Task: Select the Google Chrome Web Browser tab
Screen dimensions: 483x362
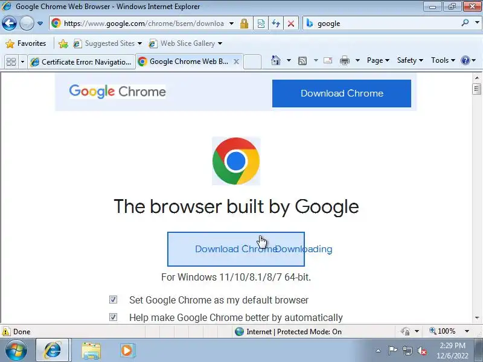Action: [x=185, y=62]
